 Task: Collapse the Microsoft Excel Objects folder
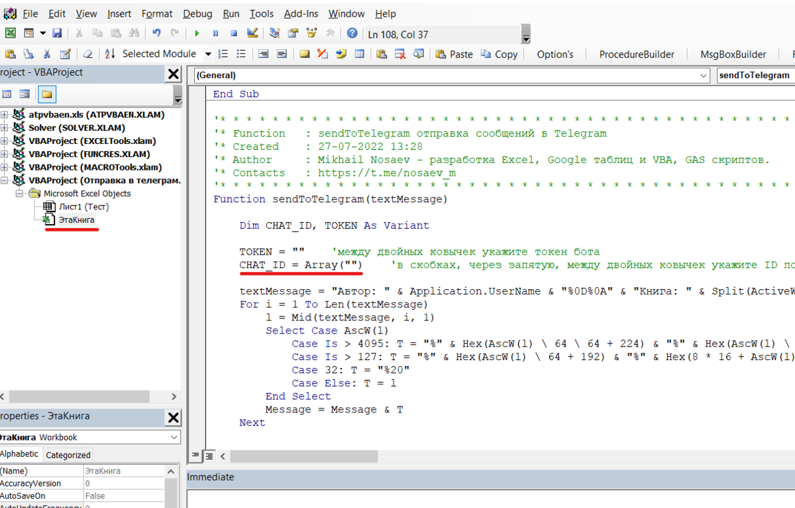(20, 194)
